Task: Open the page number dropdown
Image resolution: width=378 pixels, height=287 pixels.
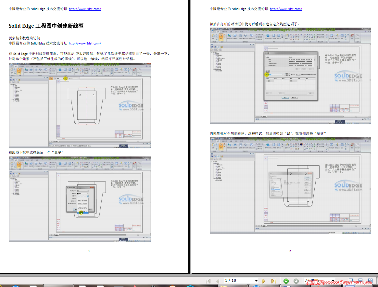Action: click(x=256, y=281)
